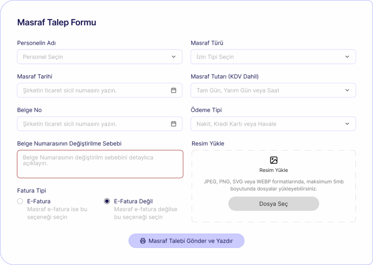Viewport: 373px width, 265px height.
Task: Click calendar icon in Masraf Tarihi field
Action: coord(174,91)
